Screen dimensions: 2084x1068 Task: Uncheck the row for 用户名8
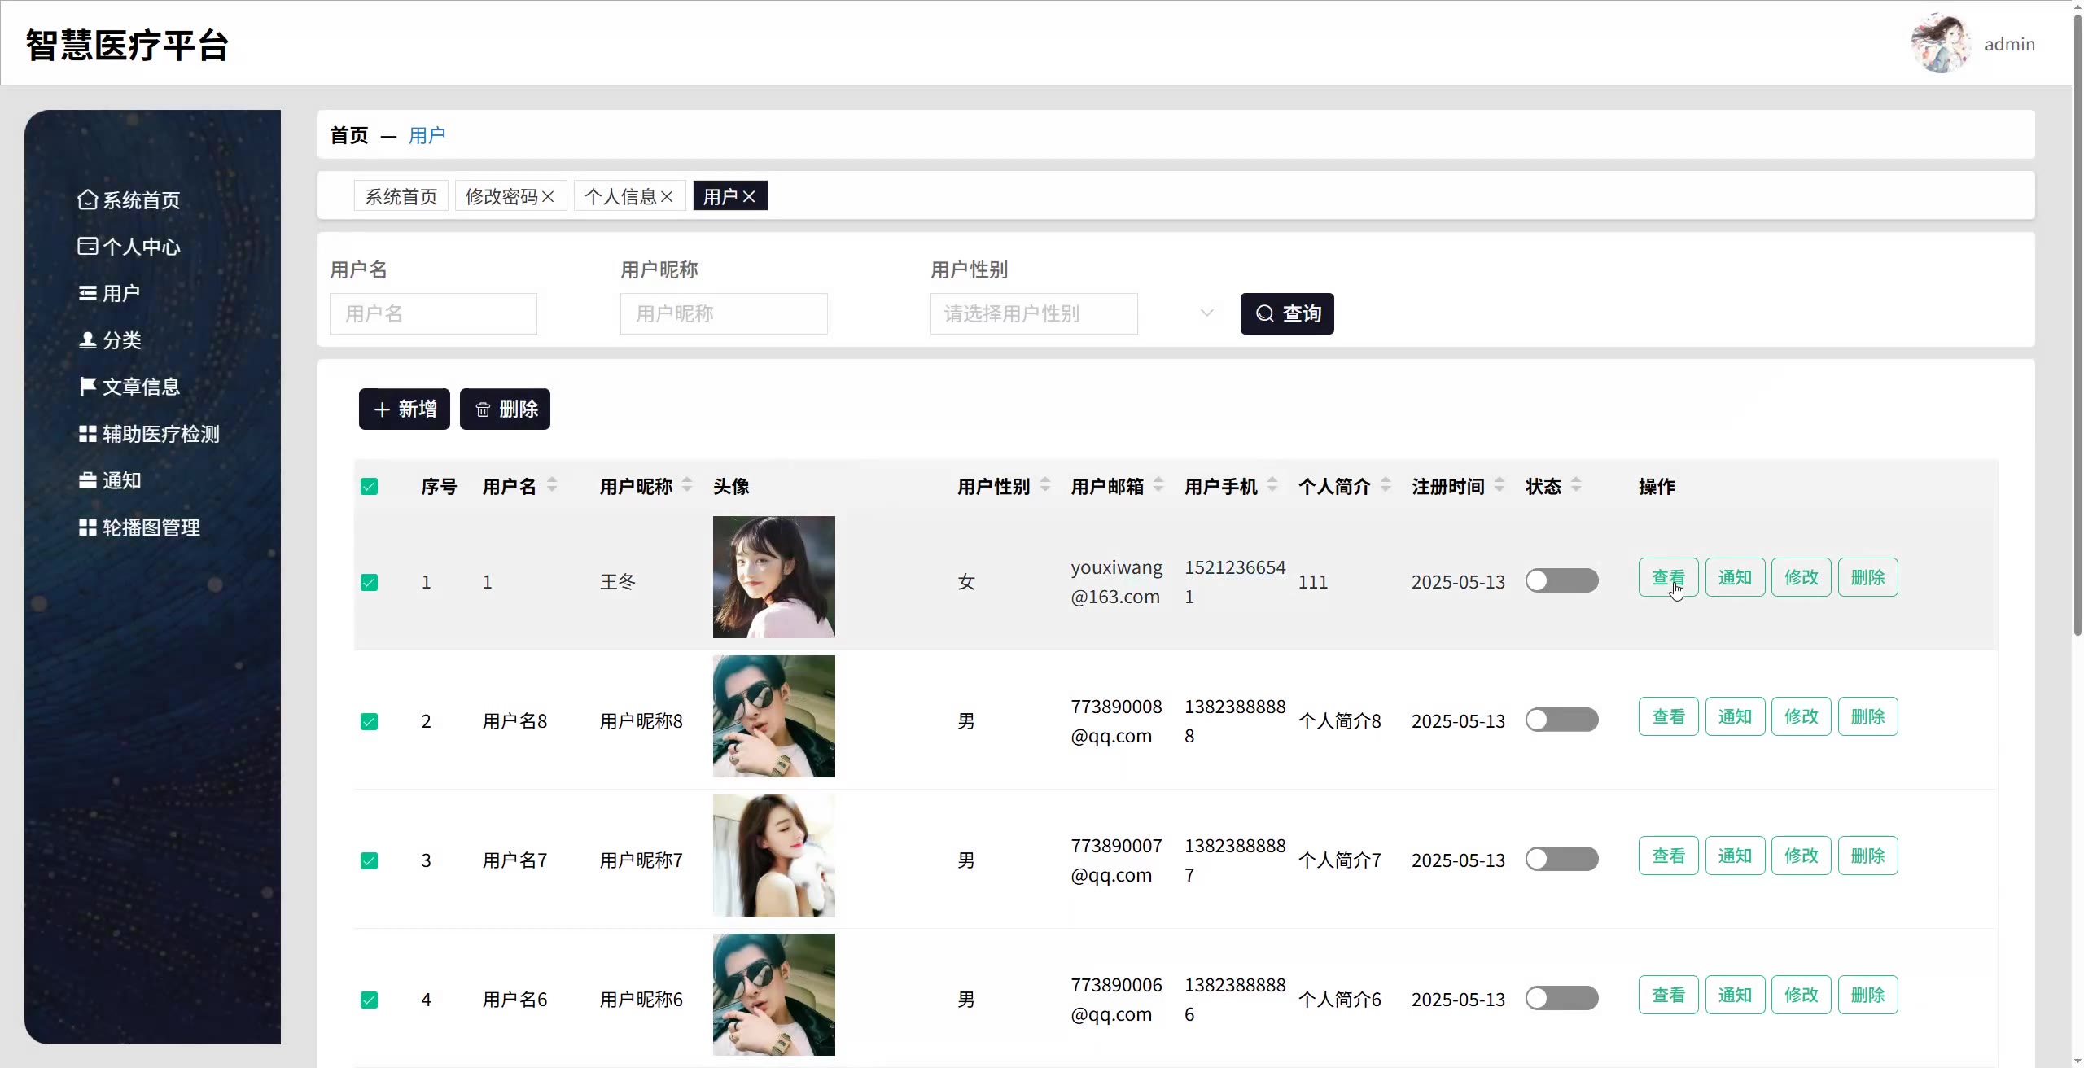point(369,721)
